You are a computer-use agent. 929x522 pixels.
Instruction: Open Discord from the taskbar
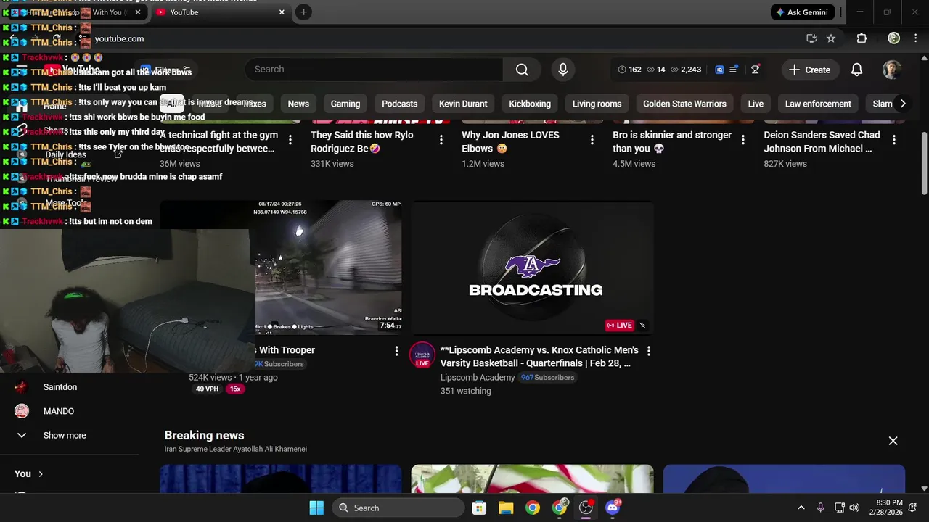(x=613, y=507)
